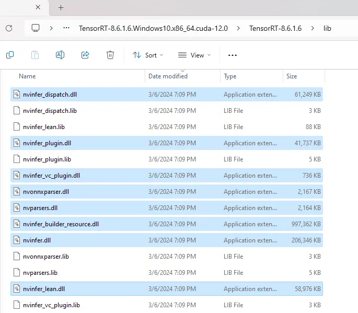The height and width of the screenshot is (313, 358).
Task: Close the current Explorer tab
Action: [38, 7]
